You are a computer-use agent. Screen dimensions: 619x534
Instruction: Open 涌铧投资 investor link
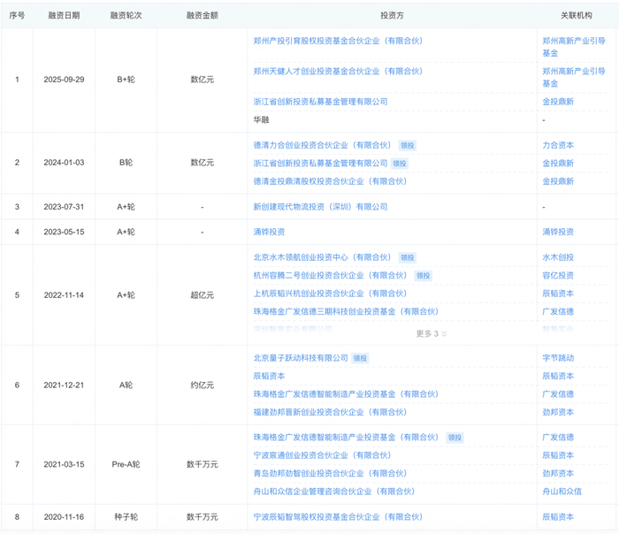269,232
